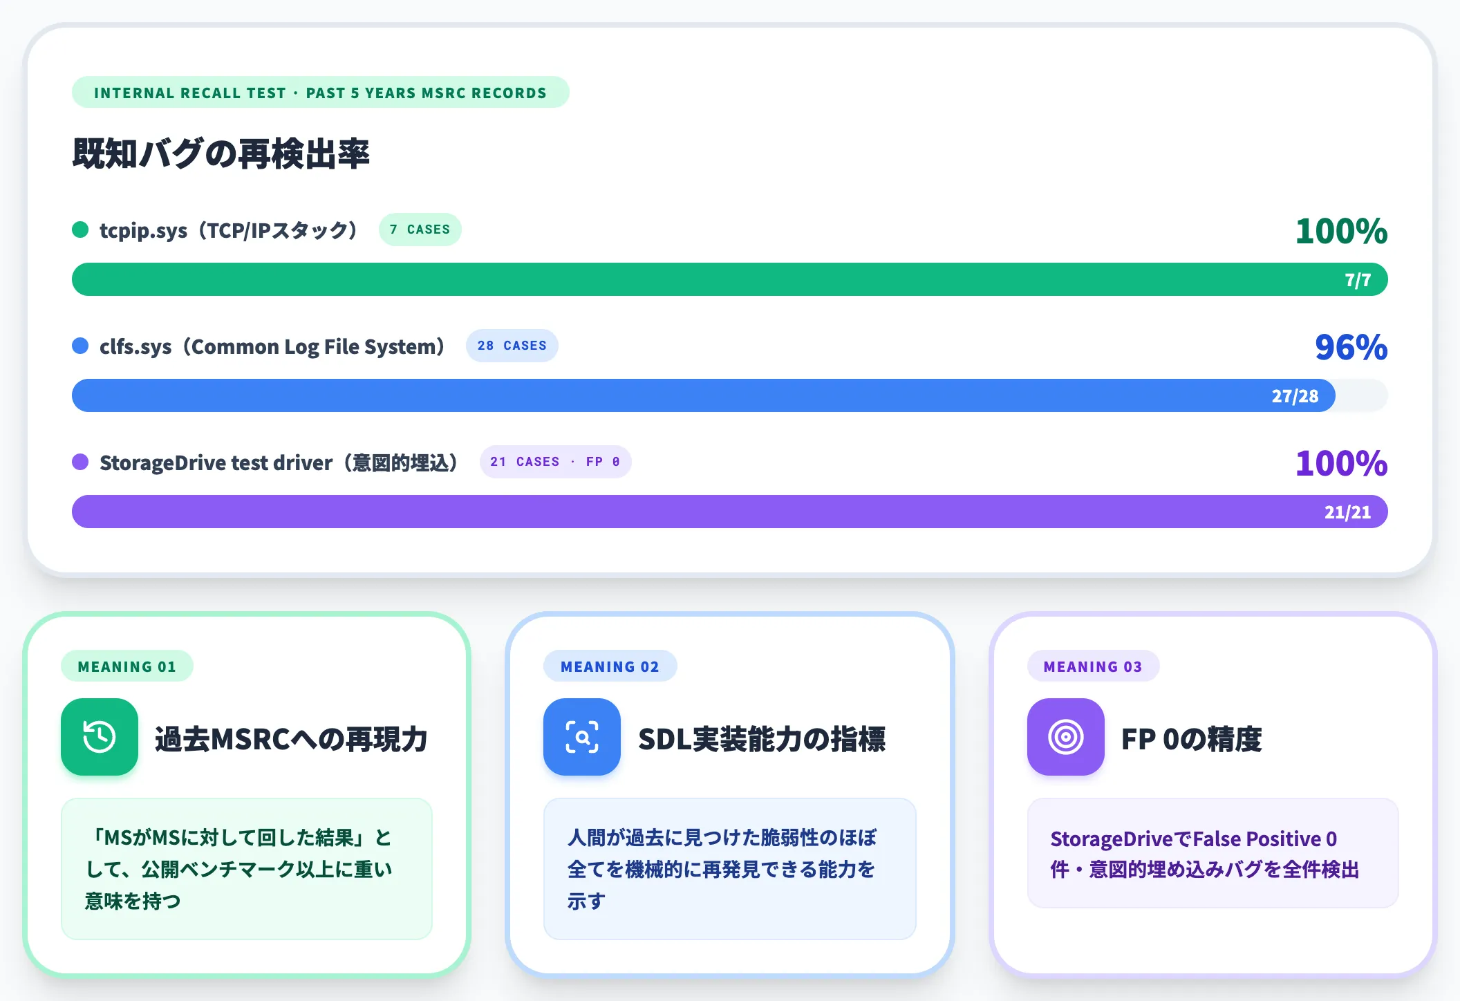Image resolution: width=1460 pixels, height=1001 pixels.
Task: Click the 96% value for clfs.sys
Action: click(x=1351, y=347)
